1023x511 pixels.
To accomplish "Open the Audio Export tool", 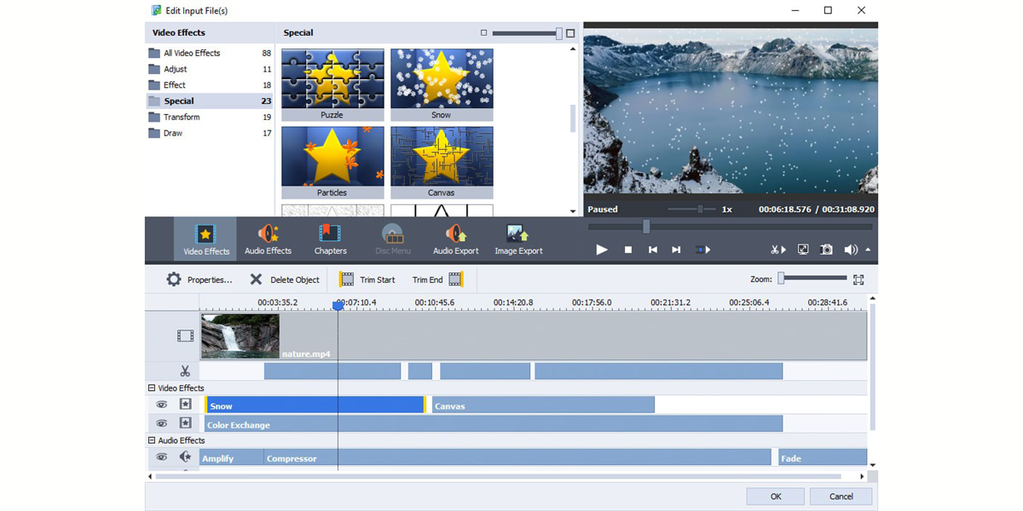I will click(455, 238).
